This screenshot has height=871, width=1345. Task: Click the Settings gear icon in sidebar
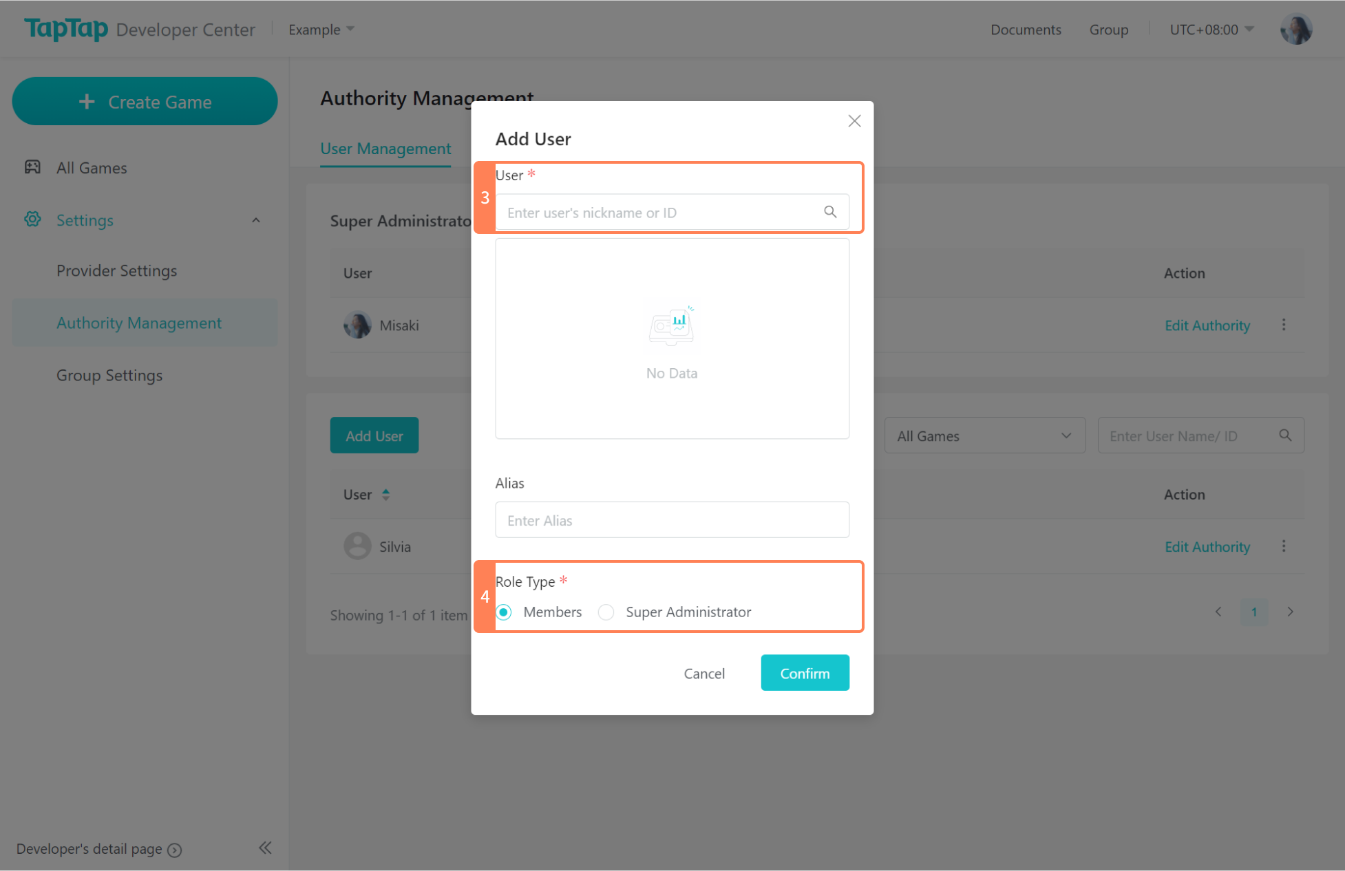[32, 219]
